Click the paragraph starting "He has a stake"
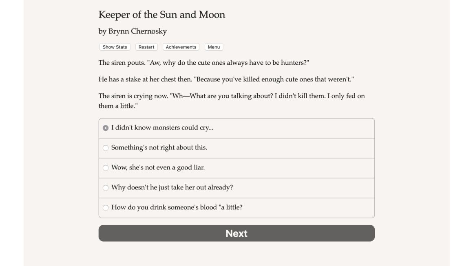 pyautogui.click(x=226, y=79)
